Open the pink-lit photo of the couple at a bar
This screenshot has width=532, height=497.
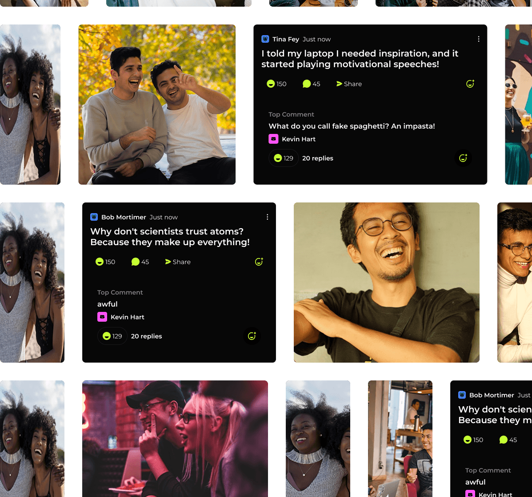175,438
